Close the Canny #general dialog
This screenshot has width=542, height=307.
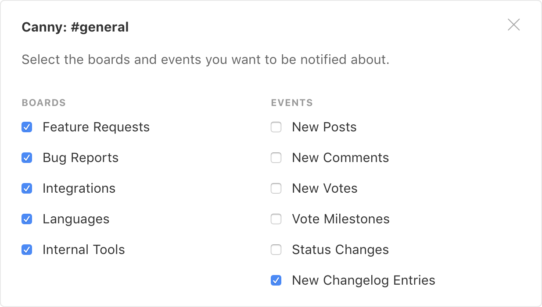pos(513,25)
